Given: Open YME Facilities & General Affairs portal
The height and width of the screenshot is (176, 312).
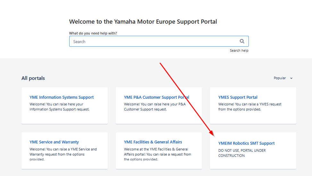Looking at the screenshot, I should pos(153,142).
